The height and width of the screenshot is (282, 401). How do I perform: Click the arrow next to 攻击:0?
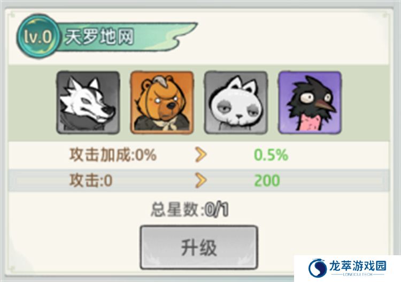point(200,180)
